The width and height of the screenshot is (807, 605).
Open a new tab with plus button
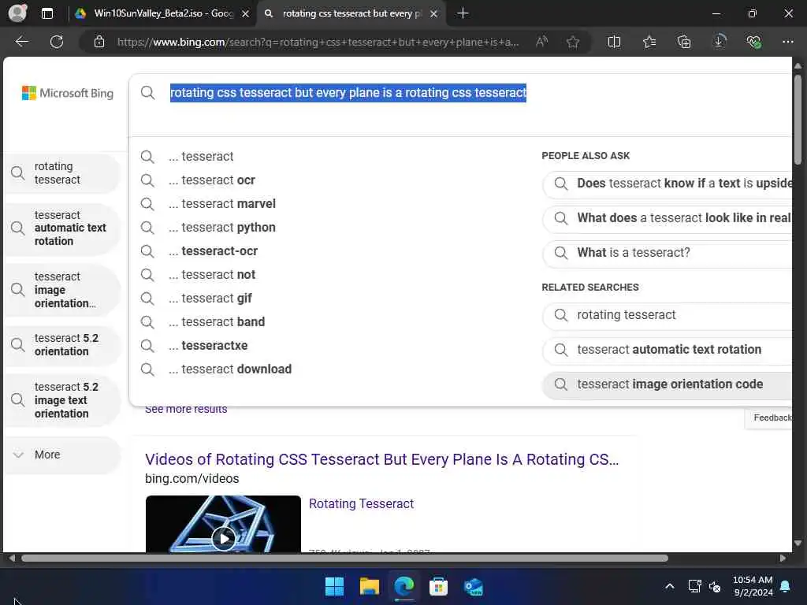click(463, 13)
